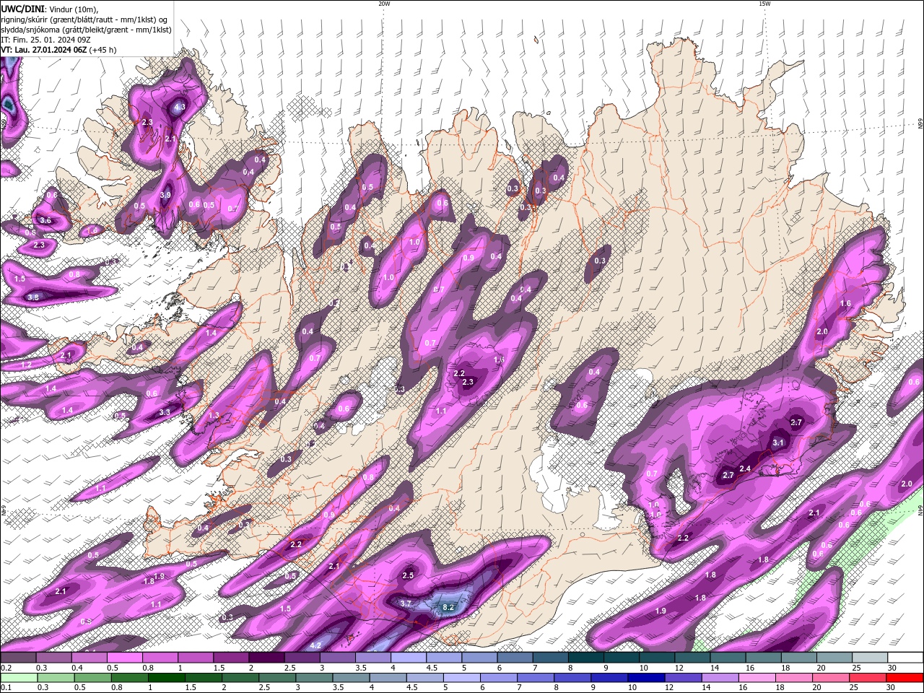This screenshot has height=693, width=924.
Task: Click the 0.1 label on the bottom legend
Action: 6,687
